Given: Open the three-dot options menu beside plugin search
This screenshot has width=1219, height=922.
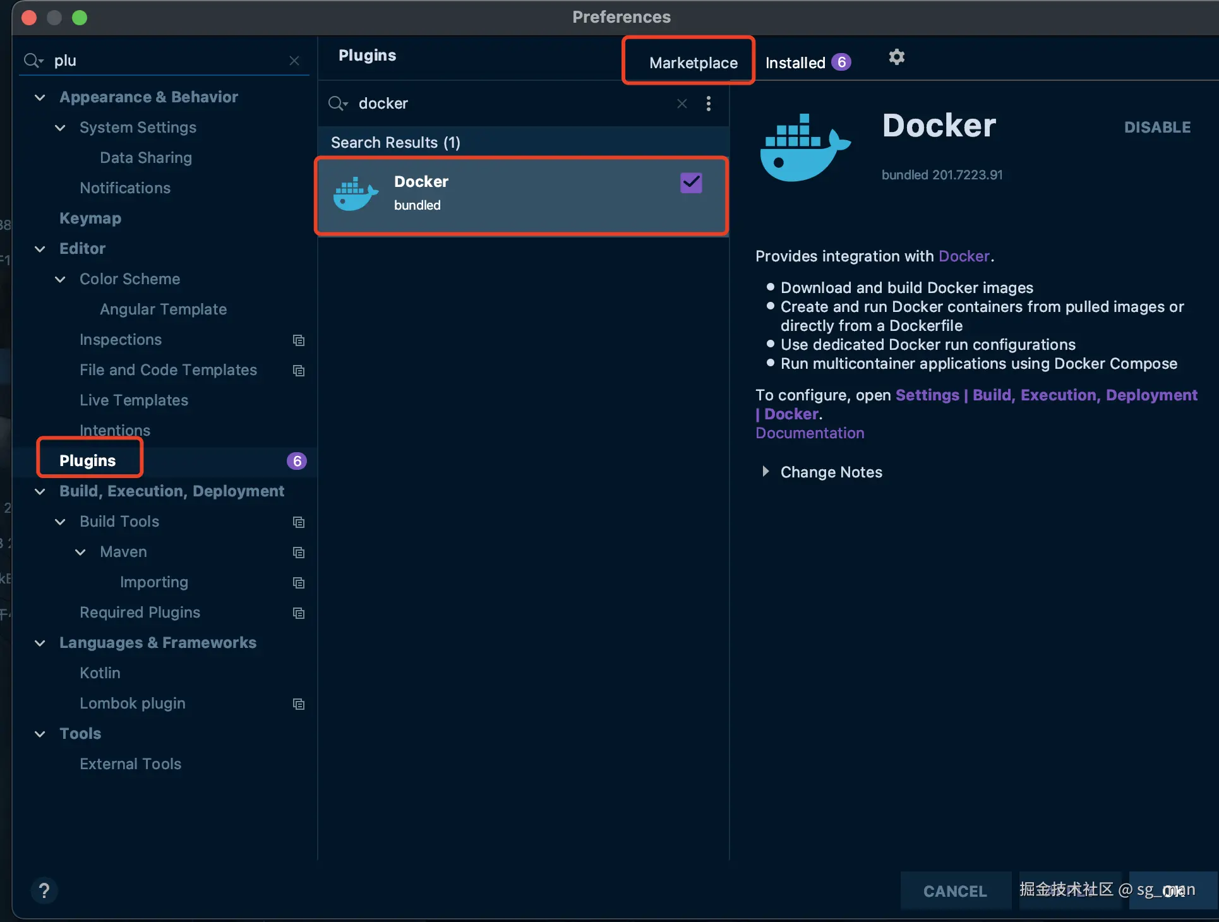Looking at the screenshot, I should [x=708, y=104].
